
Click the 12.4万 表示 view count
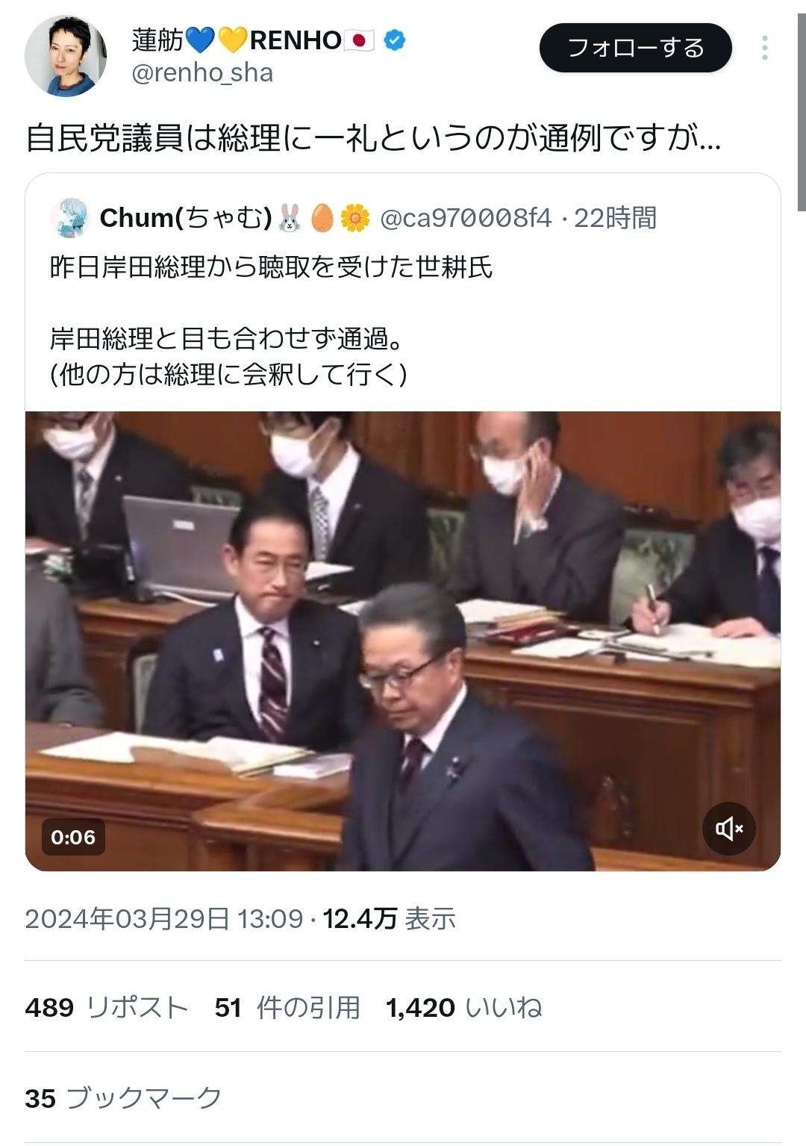tap(389, 918)
